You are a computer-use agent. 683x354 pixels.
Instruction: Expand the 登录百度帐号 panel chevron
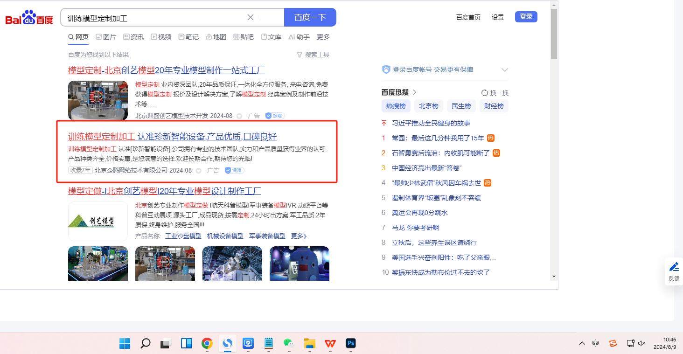[x=504, y=70]
